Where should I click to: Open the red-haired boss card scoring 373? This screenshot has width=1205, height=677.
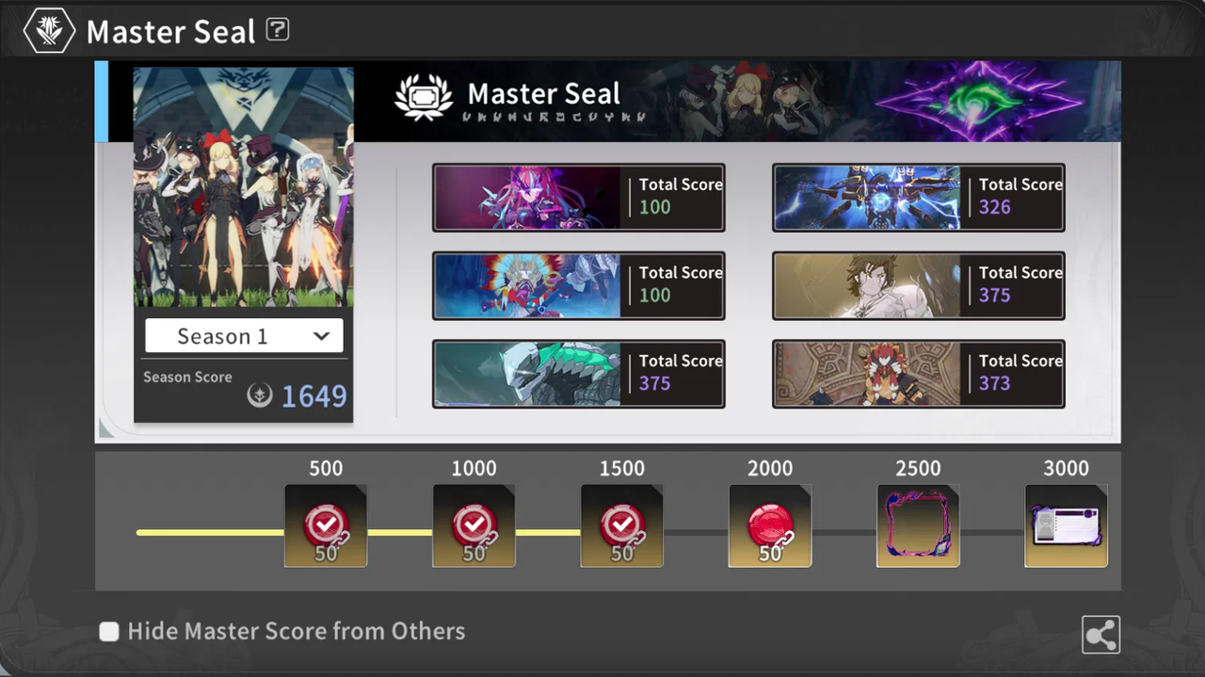[918, 374]
